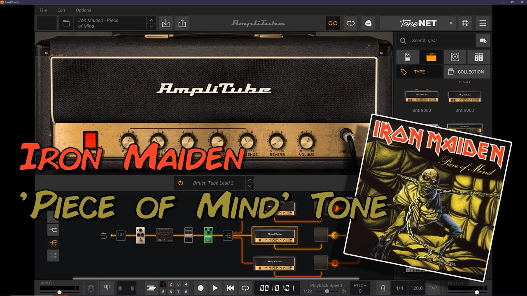Click the TAP tempo button
Screen dimensions: 527x296
[433, 288]
